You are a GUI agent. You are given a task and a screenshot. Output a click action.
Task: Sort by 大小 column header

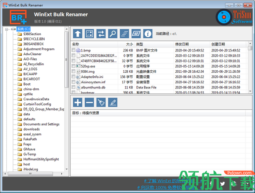(126, 44)
